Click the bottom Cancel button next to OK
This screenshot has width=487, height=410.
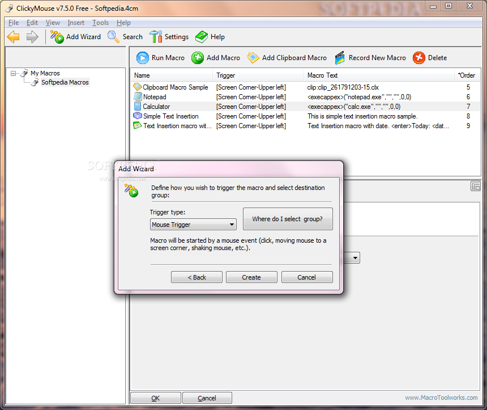click(x=207, y=398)
